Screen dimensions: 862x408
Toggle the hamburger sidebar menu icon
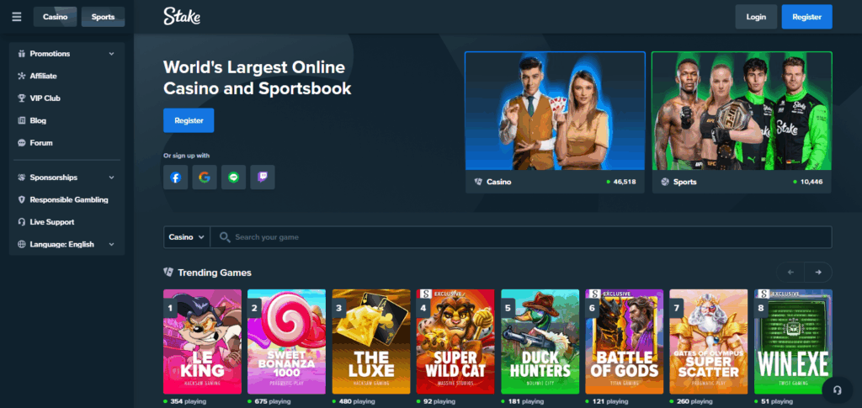pyautogui.click(x=17, y=17)
